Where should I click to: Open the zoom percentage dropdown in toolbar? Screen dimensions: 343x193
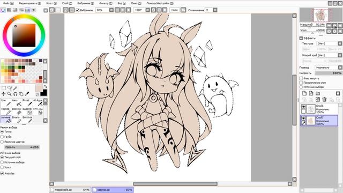coord(111,10)
